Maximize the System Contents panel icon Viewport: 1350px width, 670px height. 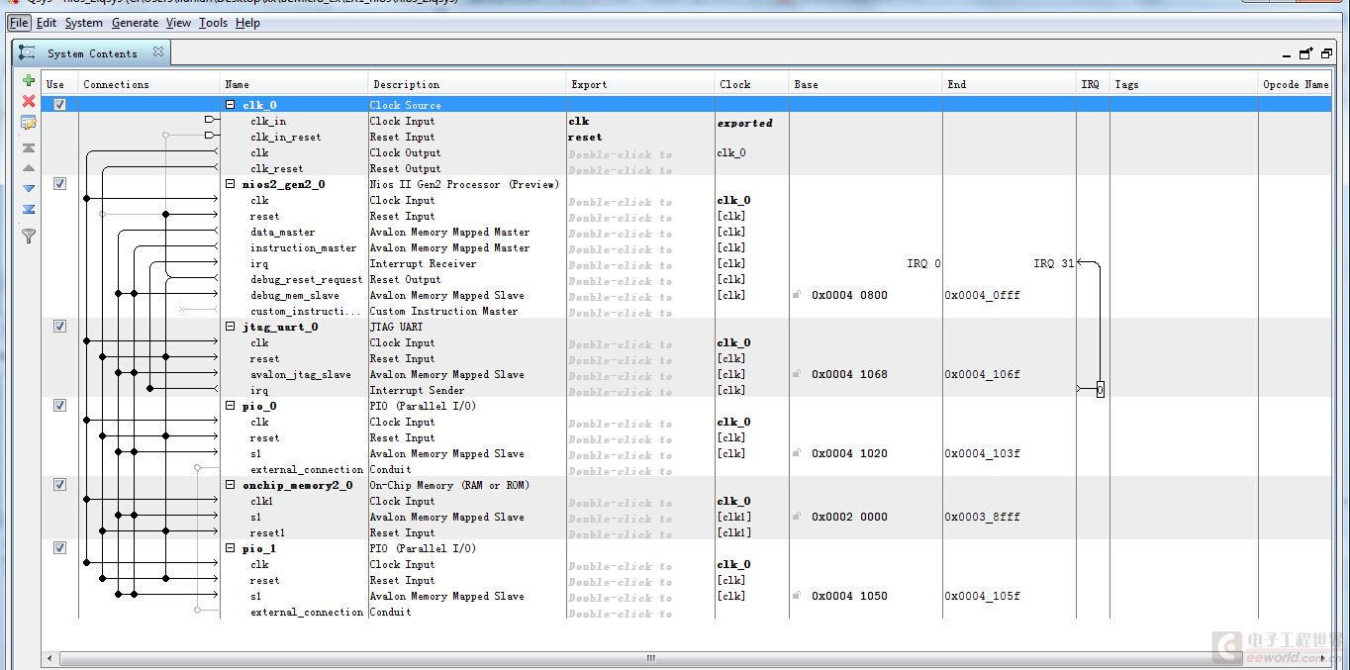pos(1326,53)
